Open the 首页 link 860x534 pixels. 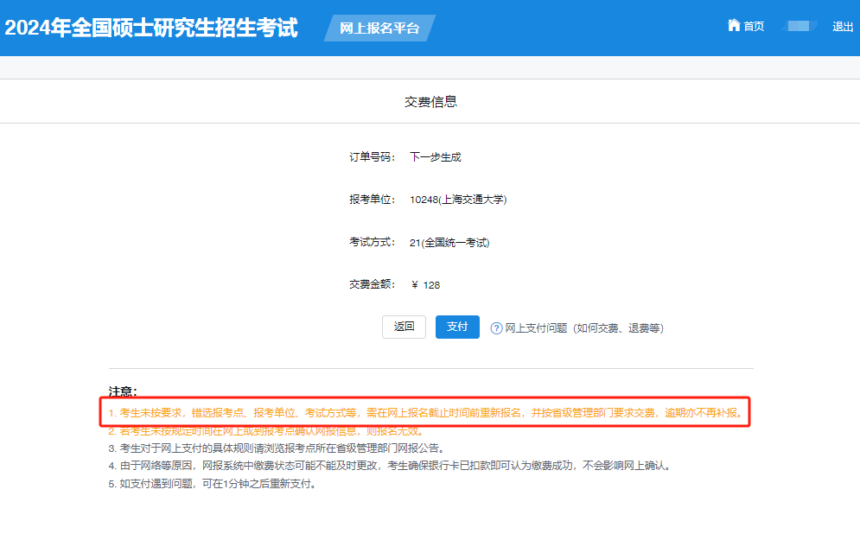(754, 27)
